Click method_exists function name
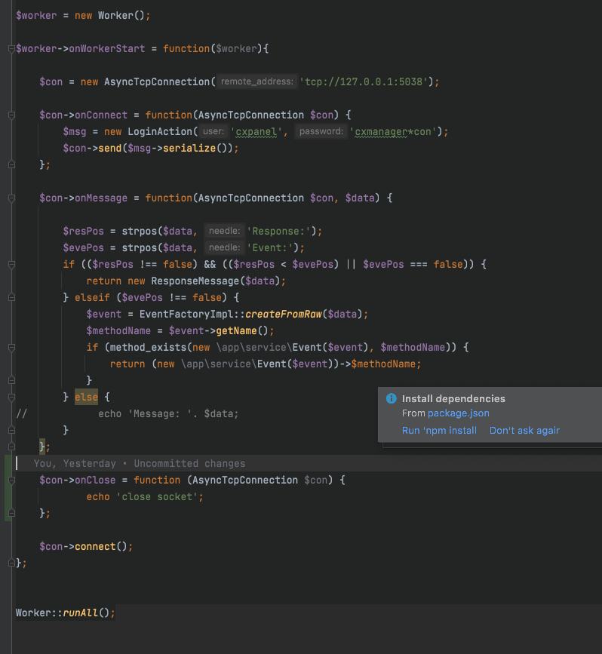The image size is (602, 654). tap(148, 348)
